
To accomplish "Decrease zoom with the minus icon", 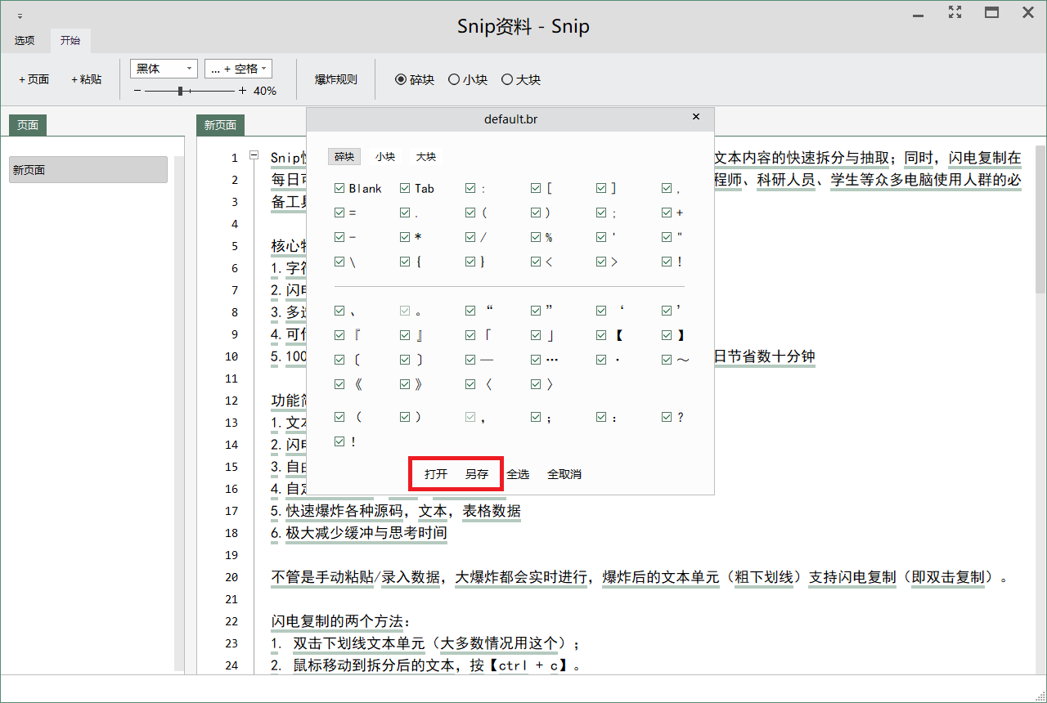I will [x=137, y=91].
